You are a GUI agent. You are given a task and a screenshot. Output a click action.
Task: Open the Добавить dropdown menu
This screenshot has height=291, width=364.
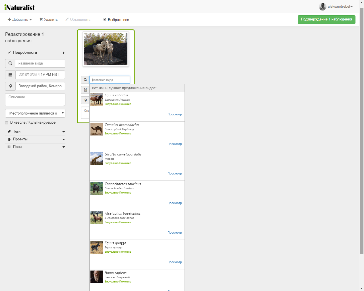pyautogui.click(x=20, y=20)
